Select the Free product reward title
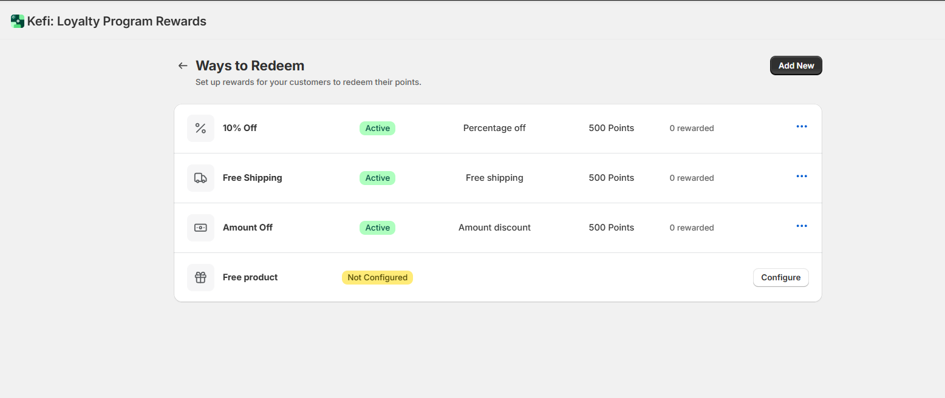Screen dimensions: 945x398 tap(250, 277)
